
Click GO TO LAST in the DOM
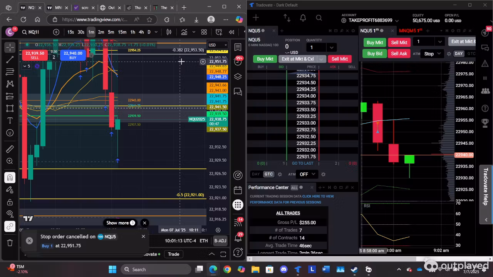303,164
